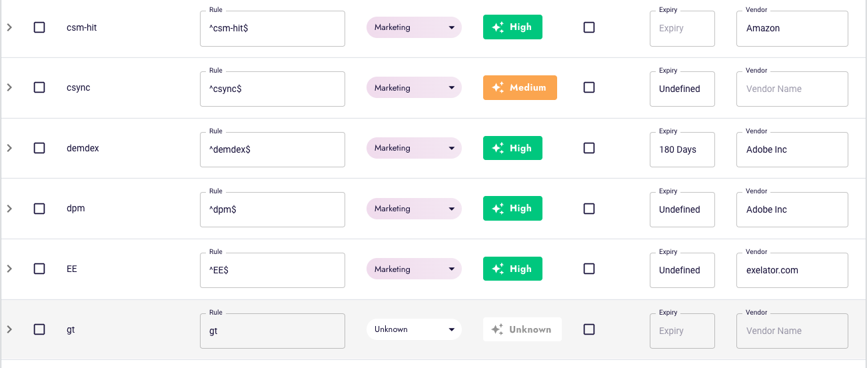
Task: Click the 180 Days Expiry field
Action: click(x=682, y=149)
